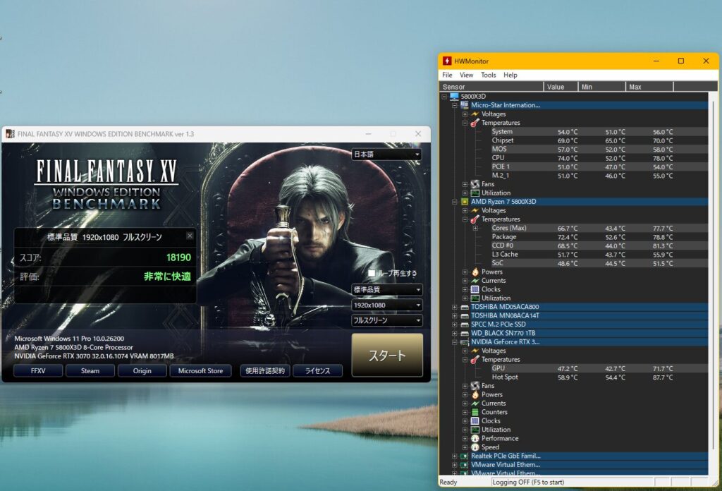This screenshot has height=491, width=722.
Task: Click the Logging OFF status bar text
Action: tap(528, 483)
